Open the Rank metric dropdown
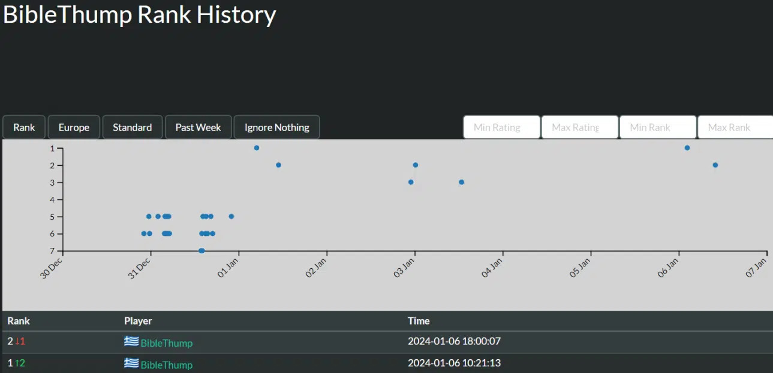Viewport: 773px width, 373px height. click(25, 127)
